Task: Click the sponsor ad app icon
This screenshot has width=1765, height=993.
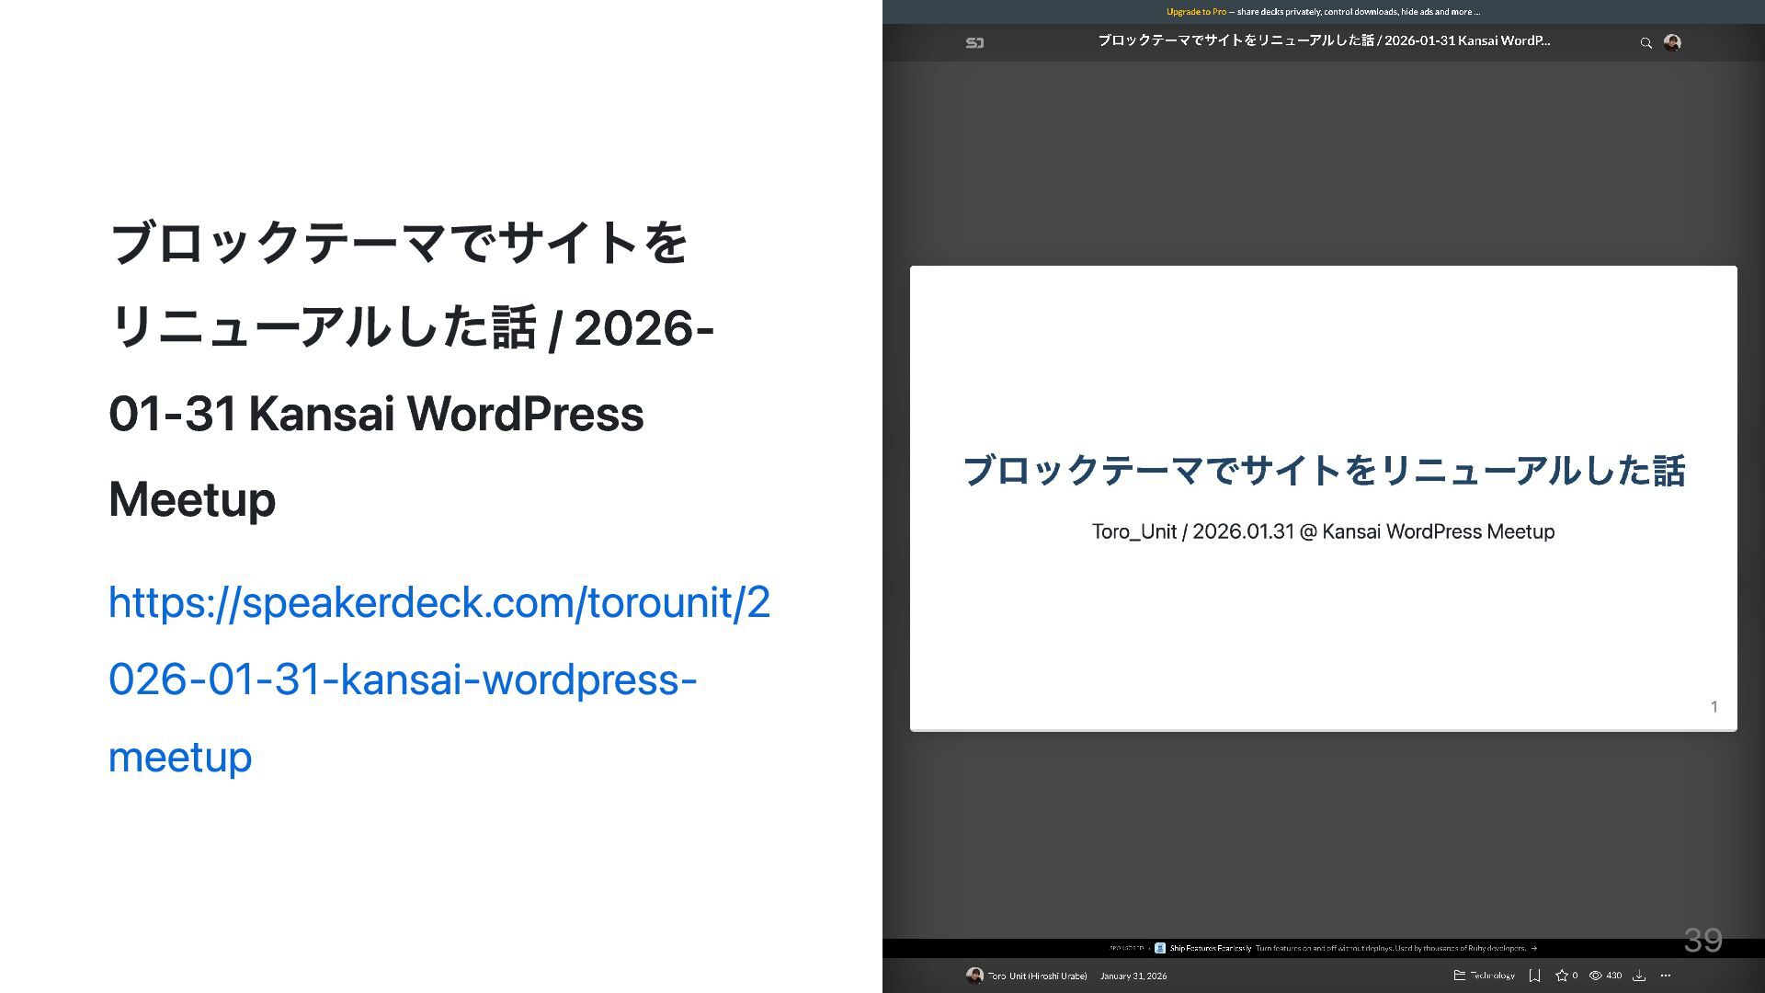Action: pyautogui.click(x=1160, y=948)
